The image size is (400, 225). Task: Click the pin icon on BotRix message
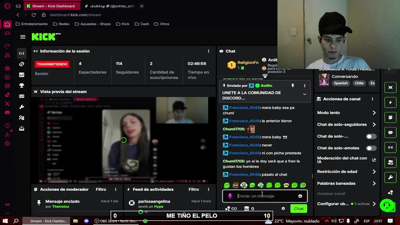(293, 86)
